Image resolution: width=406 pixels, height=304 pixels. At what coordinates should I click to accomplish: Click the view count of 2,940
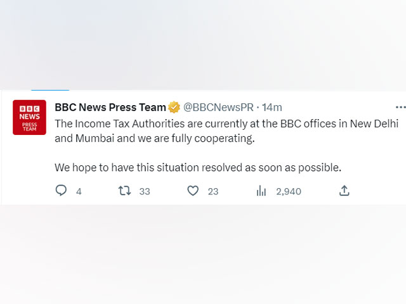point(289,191)
